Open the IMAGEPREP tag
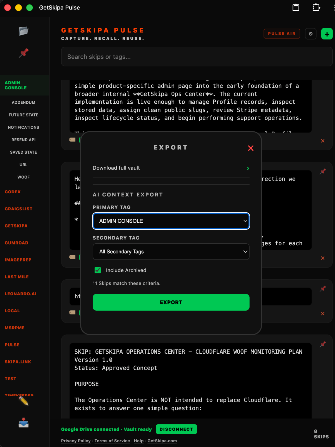The image size is (335, 447). click(x=18, y=260)
